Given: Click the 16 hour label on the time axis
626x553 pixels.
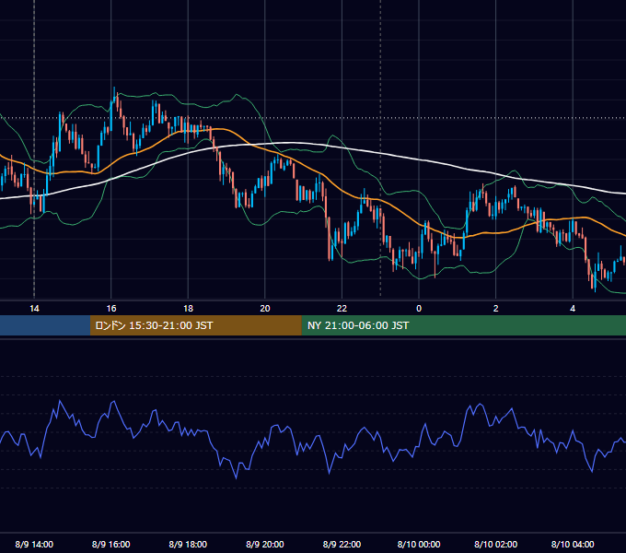Looking at the screenshot, I should (111, 309).
